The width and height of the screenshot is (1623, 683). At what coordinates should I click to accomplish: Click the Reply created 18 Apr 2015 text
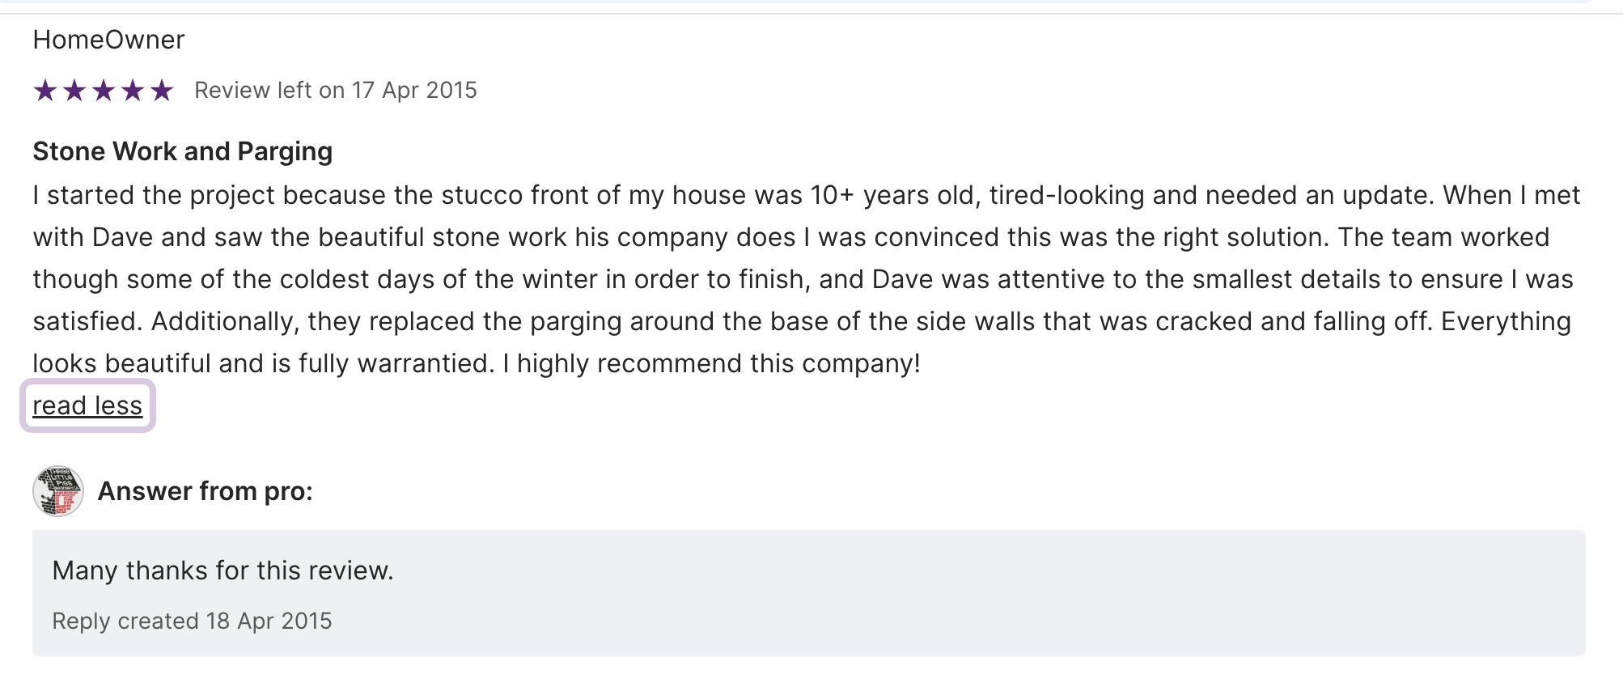coord(192,621)
